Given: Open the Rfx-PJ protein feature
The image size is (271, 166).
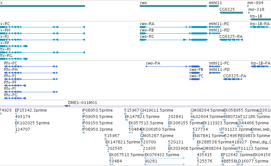Looking at the screenshot, I should click(x=31, y=79).
